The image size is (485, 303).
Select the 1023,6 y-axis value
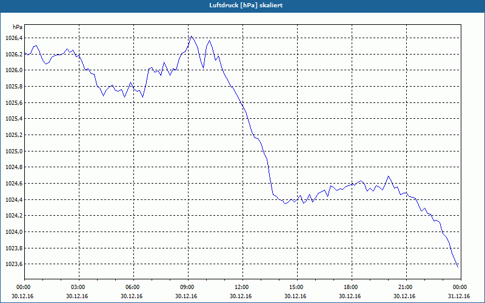14,264
